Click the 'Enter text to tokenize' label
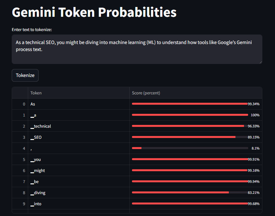The height and width of the screenshot is (216, 275). pyautogui.click(x=32, y=30)
